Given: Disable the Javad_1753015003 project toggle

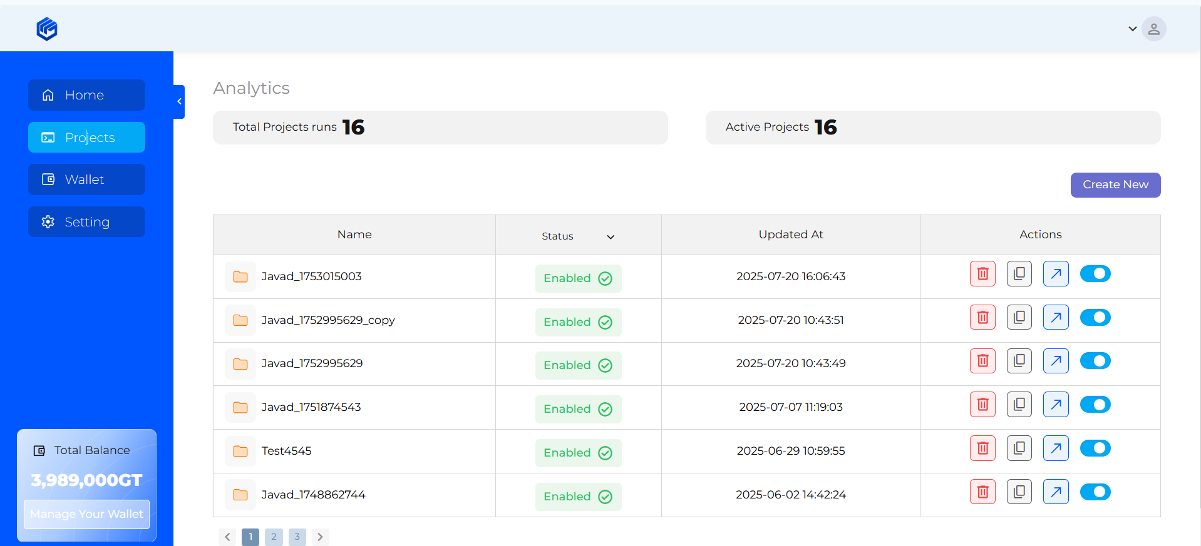Looking at the screenshot, I should [1095, 274].
